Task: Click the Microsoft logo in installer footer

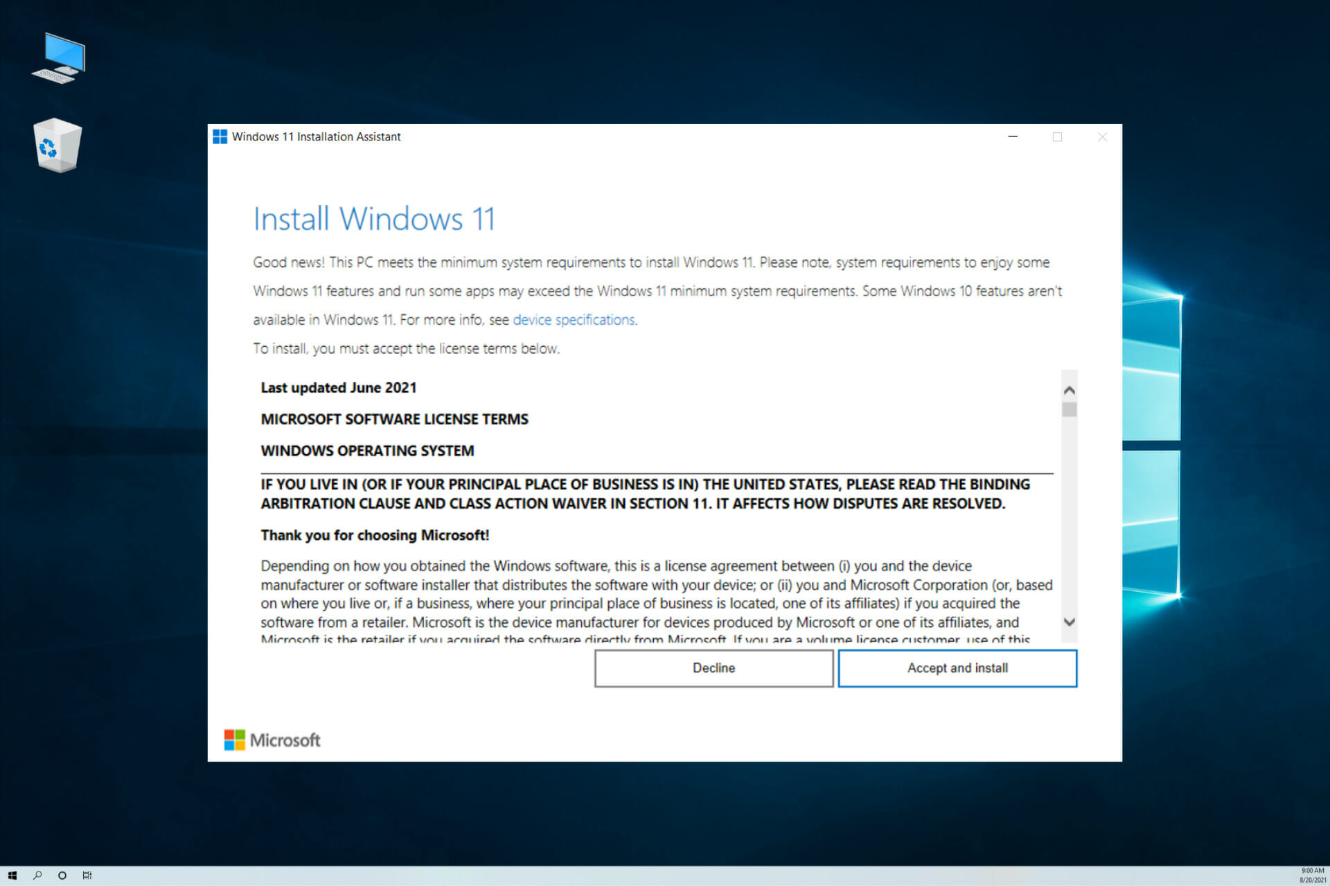Action: click(272, 740)
